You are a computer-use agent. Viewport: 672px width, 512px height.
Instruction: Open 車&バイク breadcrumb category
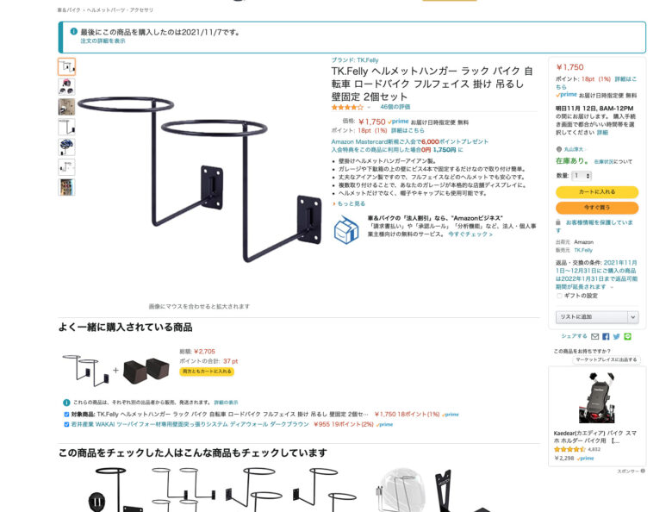pos(69,9)
